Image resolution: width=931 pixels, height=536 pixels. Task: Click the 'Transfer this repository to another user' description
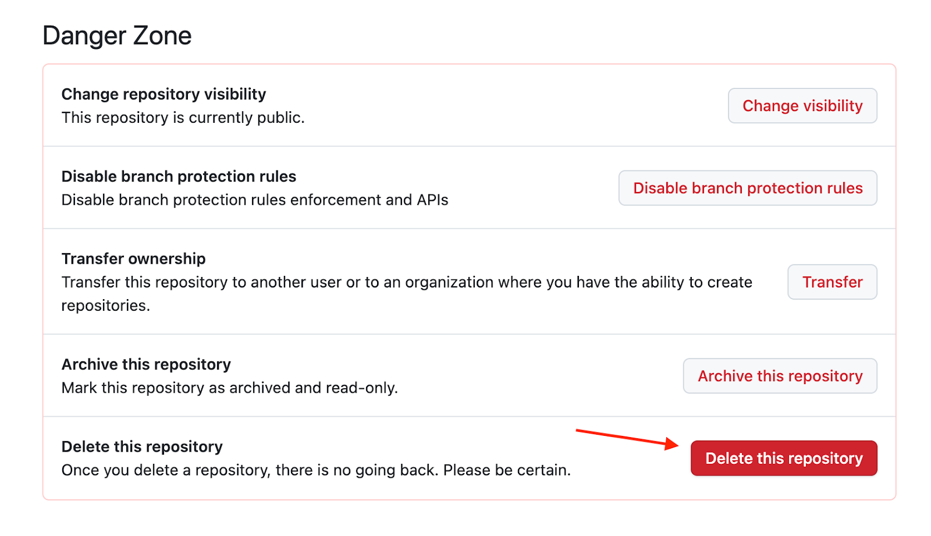pyautogui.click(x=406, y=282)
